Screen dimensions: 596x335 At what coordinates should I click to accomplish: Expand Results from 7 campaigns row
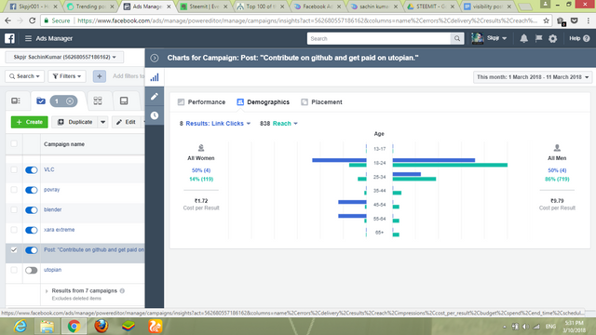47,291
